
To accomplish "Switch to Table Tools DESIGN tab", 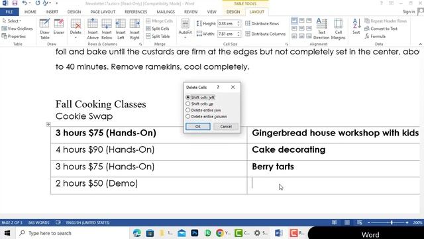I will 233,12.
